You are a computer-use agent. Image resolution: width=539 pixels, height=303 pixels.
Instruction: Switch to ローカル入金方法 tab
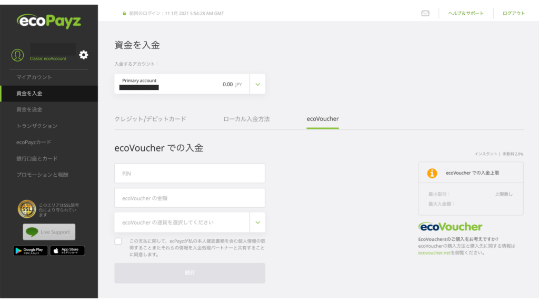coord(246,119)
